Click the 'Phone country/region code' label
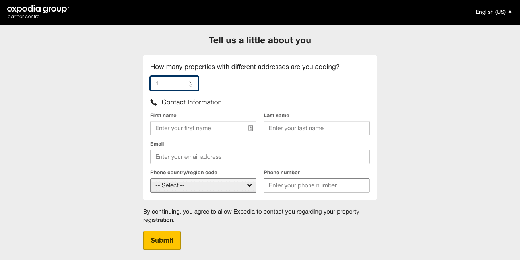This screenshot has height=260, width=520. (x=184, y=173)
